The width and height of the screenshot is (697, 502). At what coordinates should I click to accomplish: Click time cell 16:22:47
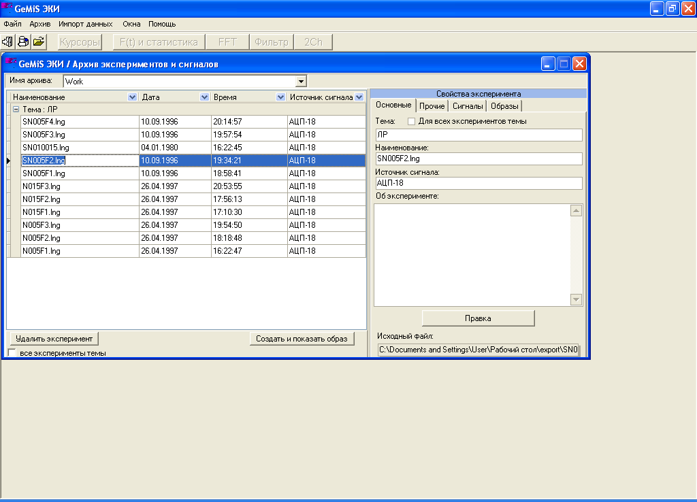pyautogui.click(x=249, y=250)
